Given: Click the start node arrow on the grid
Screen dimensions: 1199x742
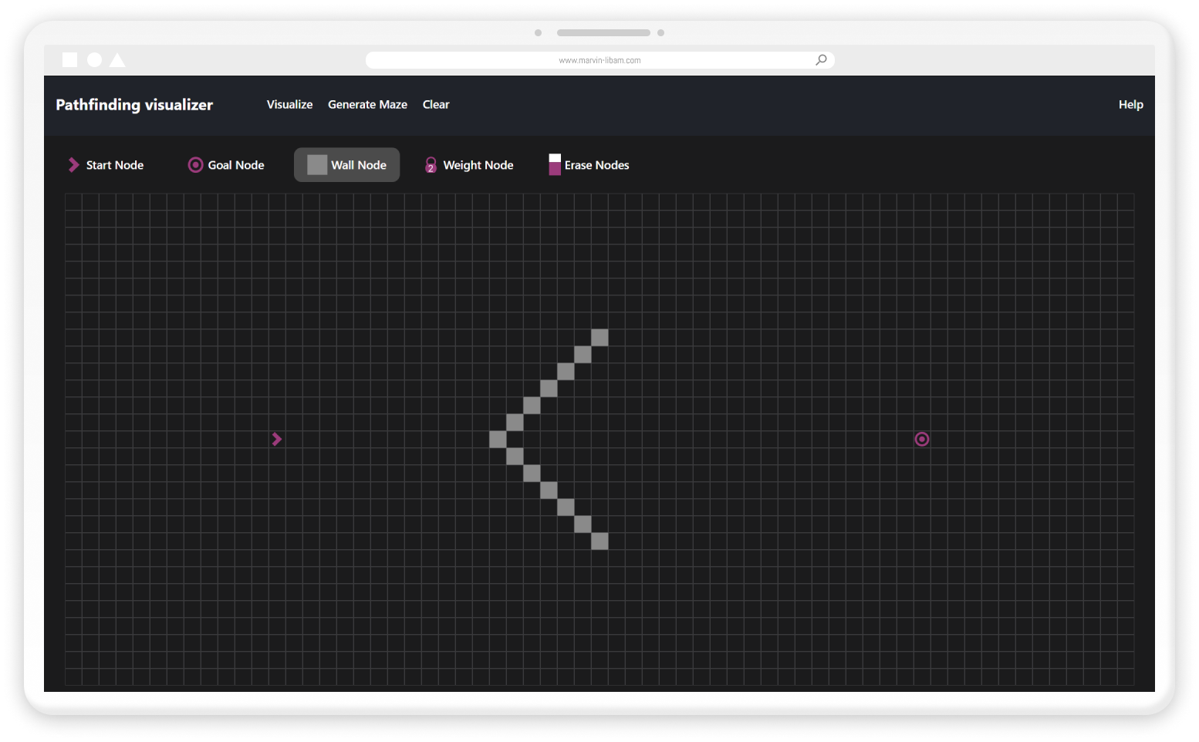Looking at the screenshot, I should [x=277, y=439].
